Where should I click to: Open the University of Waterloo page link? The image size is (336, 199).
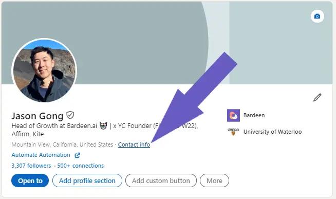(273, 132)
